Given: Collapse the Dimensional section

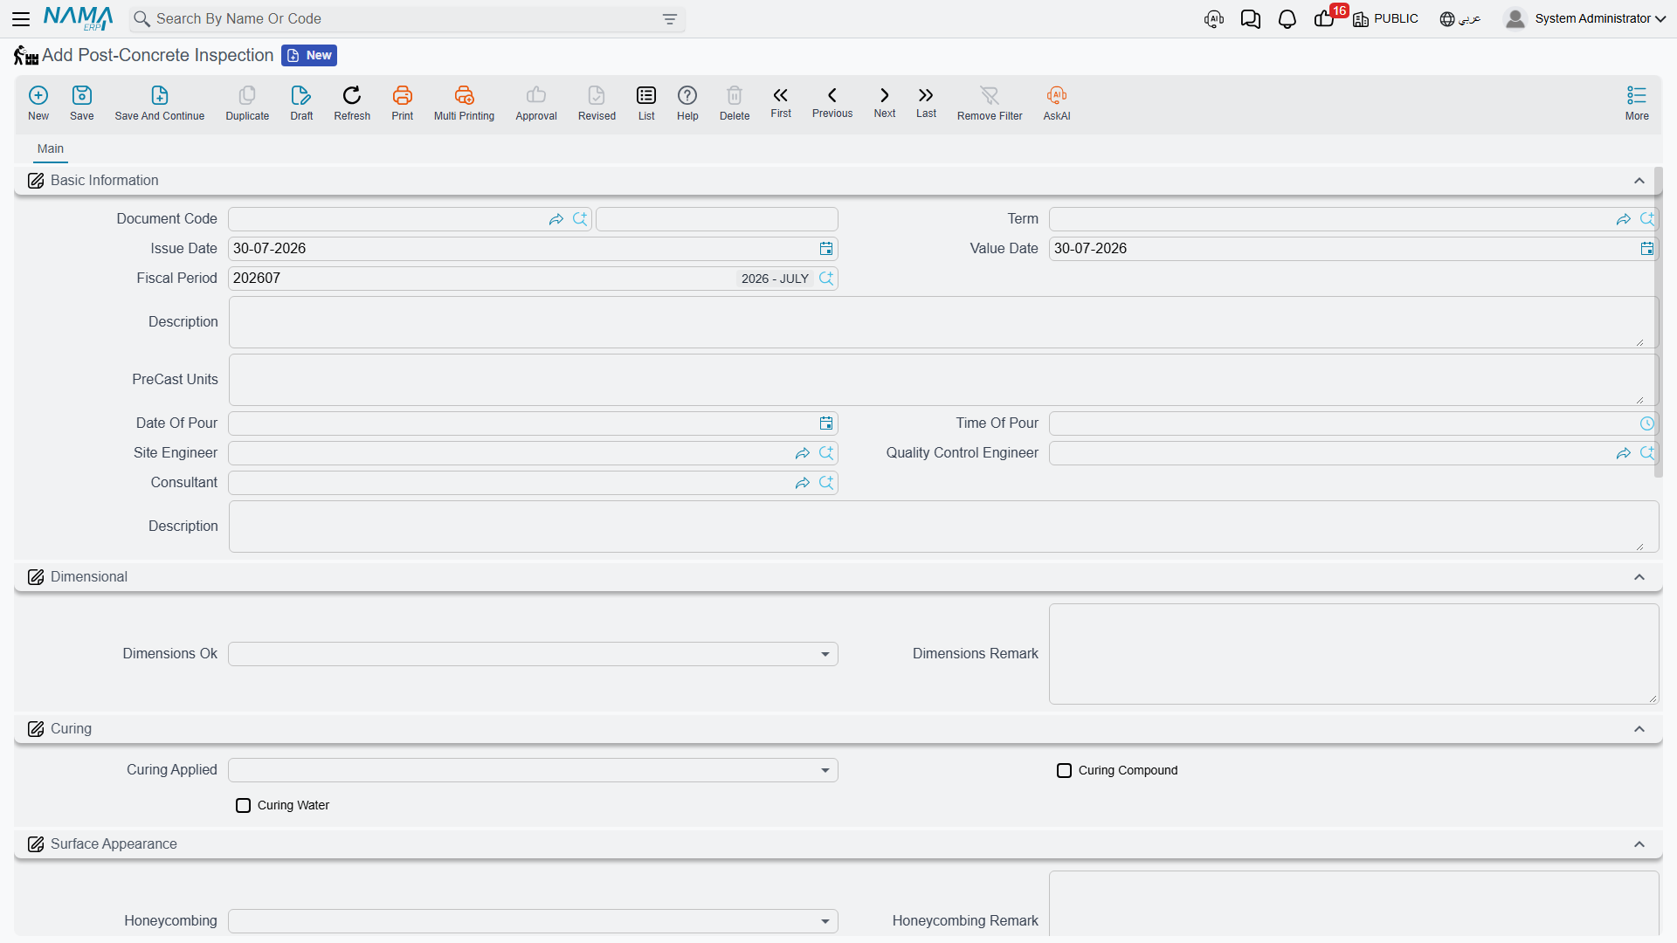Looking at the screenshot, I should click(x=1639, y=577).
